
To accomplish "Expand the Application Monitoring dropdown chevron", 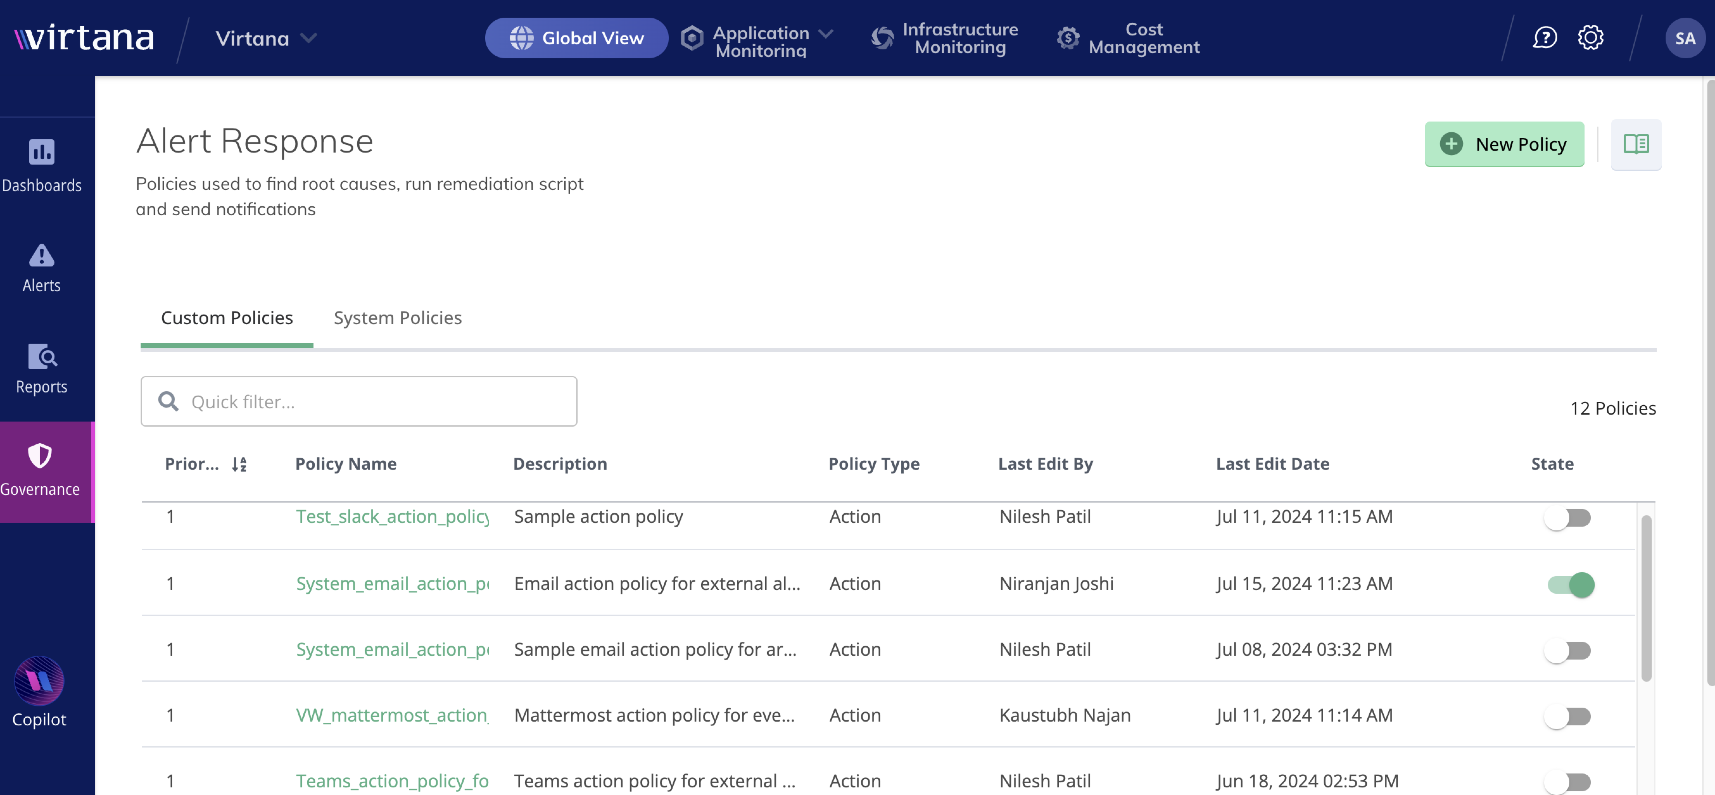I will pyautogui.click(x=826, y=33).
